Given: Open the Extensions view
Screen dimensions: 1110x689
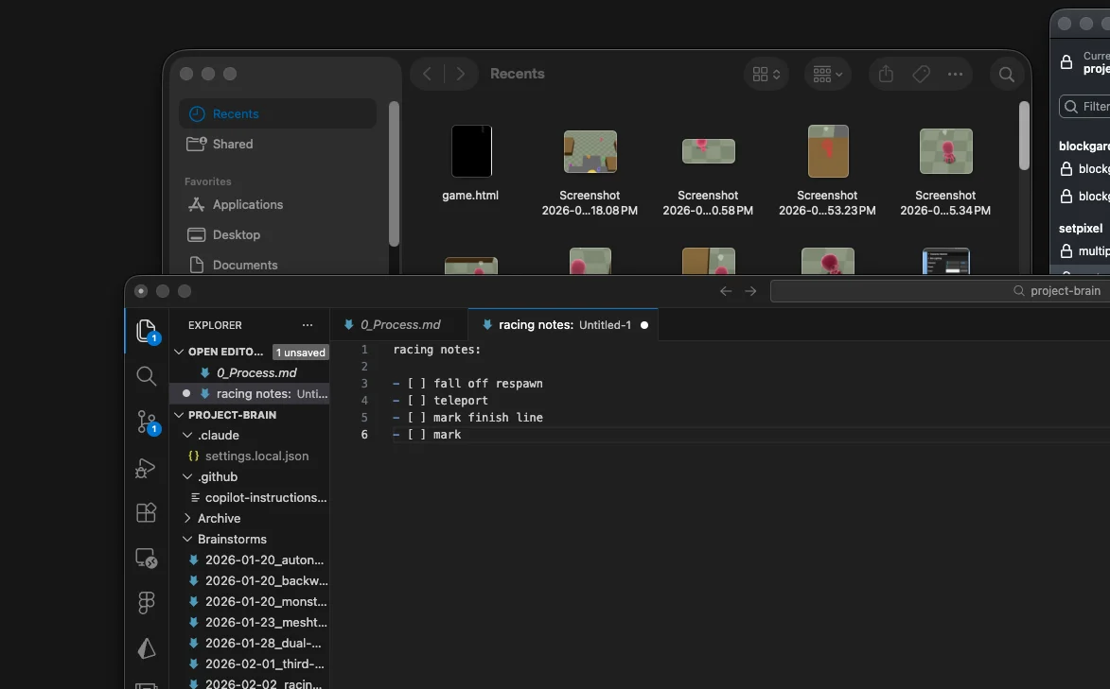Looking at the screenshot, I should coord(146,512).
